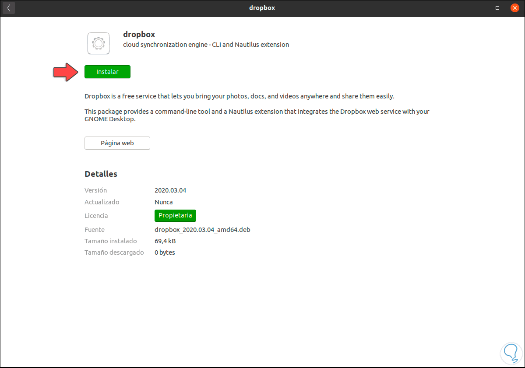Open the Página web link button
The image size is (525, 368).
tap(117, 143)
